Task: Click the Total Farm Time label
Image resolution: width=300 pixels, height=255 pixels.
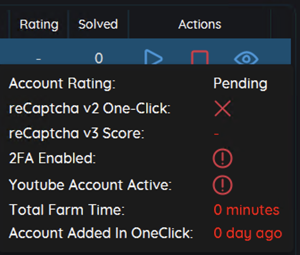Action: [x=67, y=210]
